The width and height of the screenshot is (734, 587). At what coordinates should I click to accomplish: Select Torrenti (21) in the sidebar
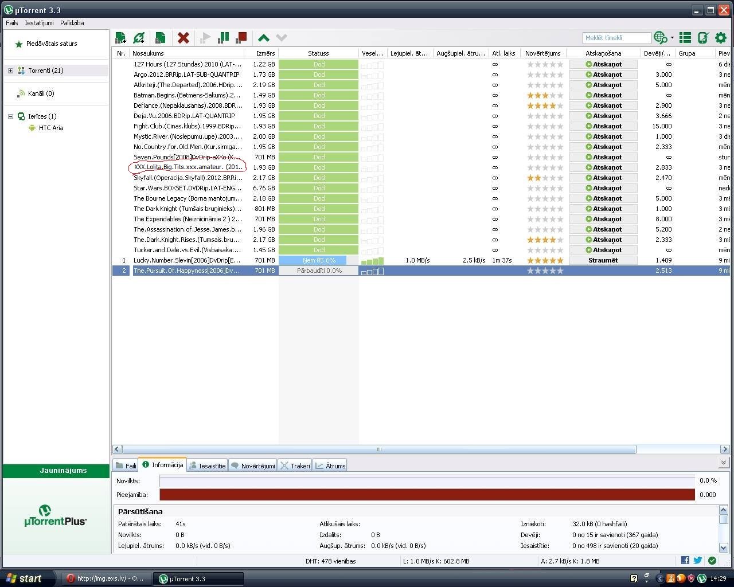click(x=46, y=71)
